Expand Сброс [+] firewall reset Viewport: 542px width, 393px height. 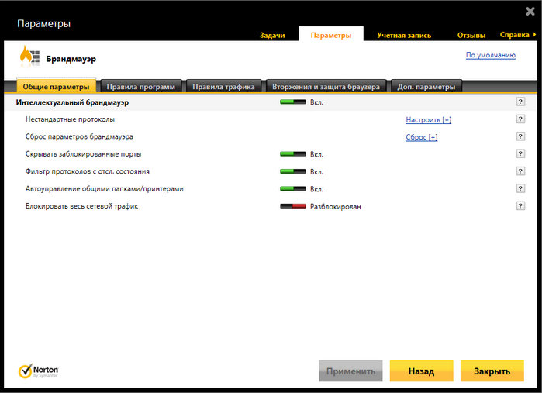[x=422, y=137]
